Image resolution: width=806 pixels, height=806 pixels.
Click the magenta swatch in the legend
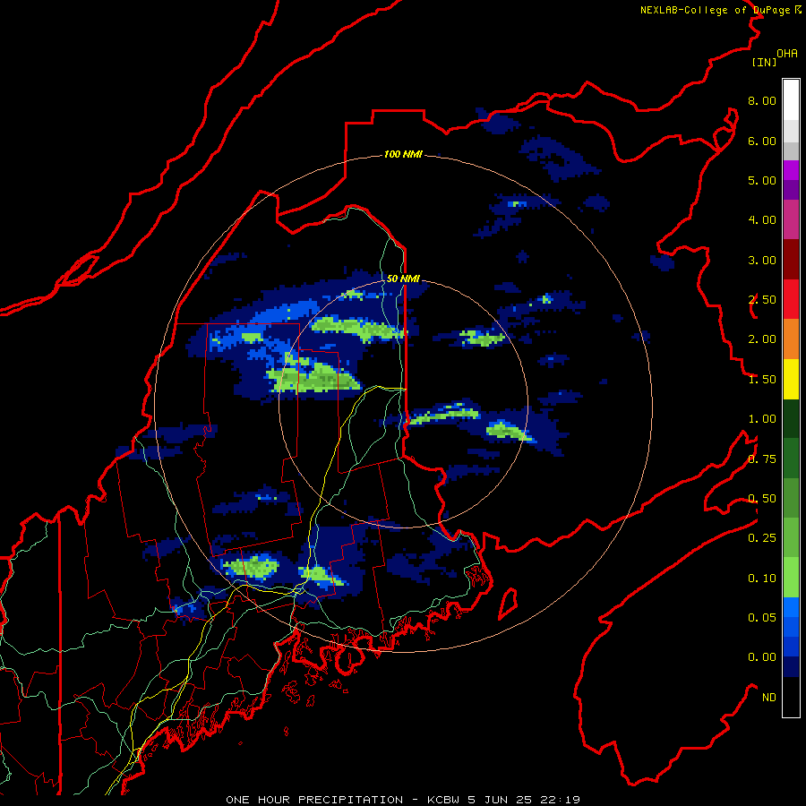791,170
